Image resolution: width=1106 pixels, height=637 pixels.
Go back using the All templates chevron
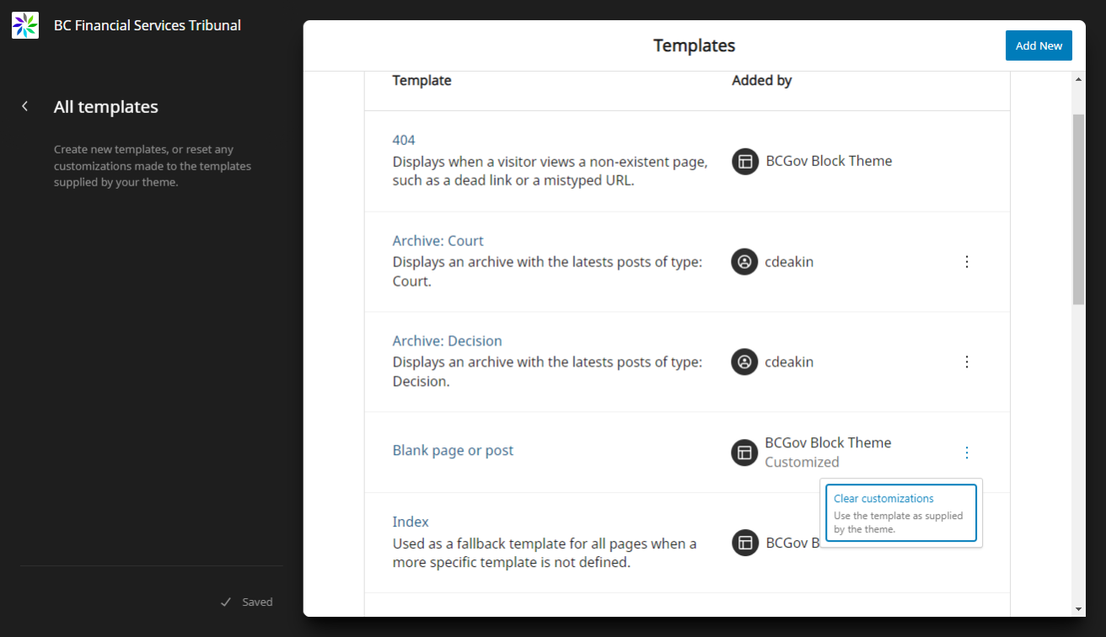pyautogui.click(x=25, y=106)
